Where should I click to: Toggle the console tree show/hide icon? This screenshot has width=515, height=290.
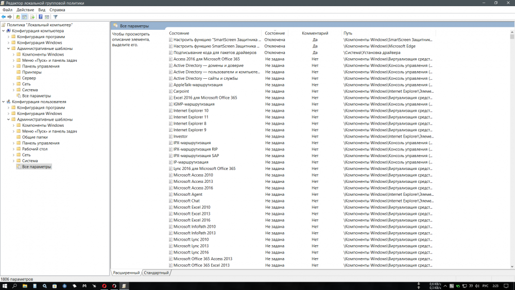point(24,17)
